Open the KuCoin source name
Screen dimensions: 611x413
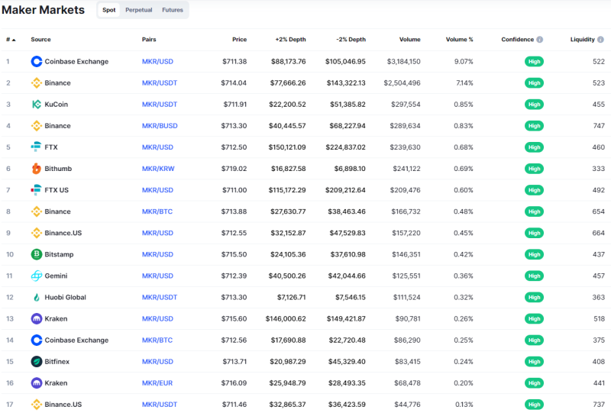pyautogui.click(x=56, y=105)
